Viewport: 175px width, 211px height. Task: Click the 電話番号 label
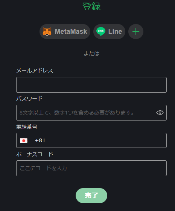27,127
